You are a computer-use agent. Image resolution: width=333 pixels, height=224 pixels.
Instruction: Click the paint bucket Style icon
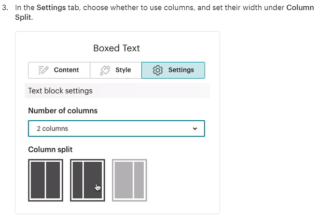coord(105,70)
